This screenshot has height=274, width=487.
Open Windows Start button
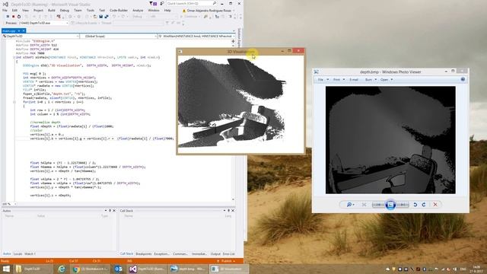coord(6,269)
